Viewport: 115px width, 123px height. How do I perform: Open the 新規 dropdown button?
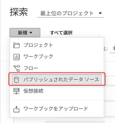point(25,33)
